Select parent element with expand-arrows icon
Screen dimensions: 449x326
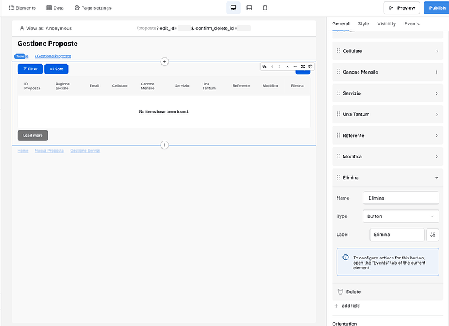pos(303,67)
